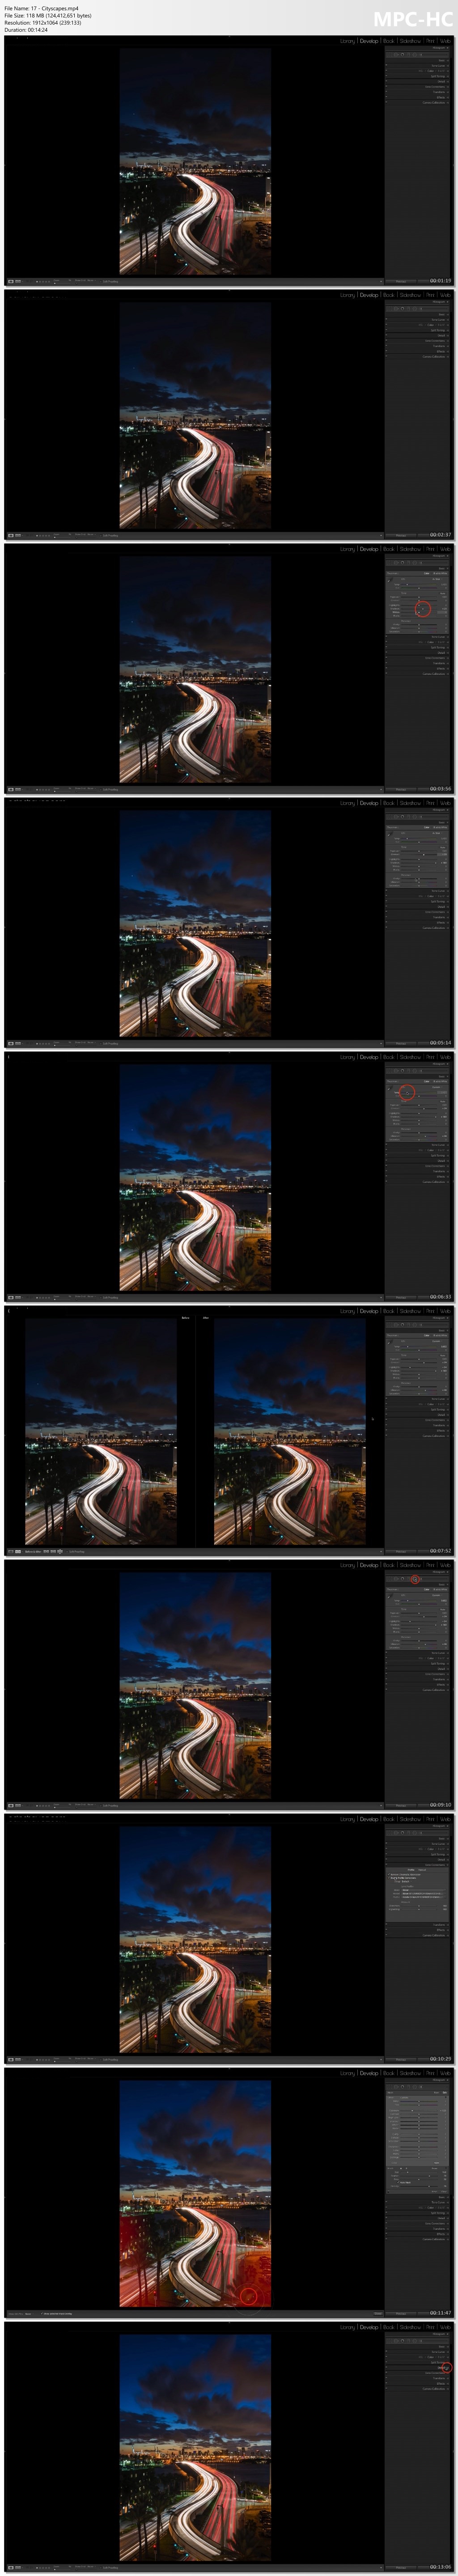This screenshot has width=458, height=2576.
Task: Toggle Lens Corrections panel switch in 00:03:56 frame
Action: pos(387,658)
